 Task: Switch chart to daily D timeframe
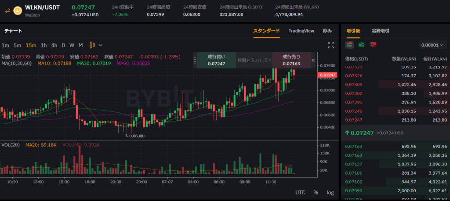click(x=63, y=45)
